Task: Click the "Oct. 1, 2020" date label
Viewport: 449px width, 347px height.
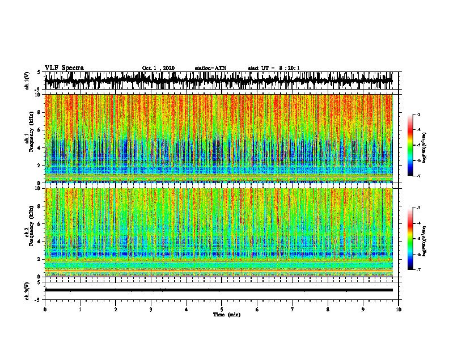Action: [158, 68]
